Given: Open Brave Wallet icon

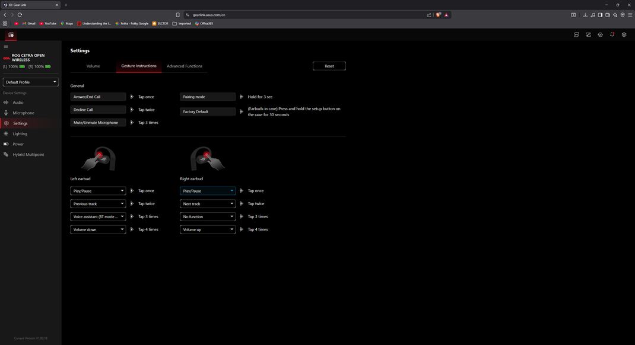Looking at the screenshot, I should pos(608,15).
